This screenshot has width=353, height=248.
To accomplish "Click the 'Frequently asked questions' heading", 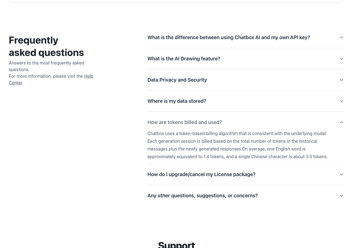I will pyautogui.click(x=46, y=46).
